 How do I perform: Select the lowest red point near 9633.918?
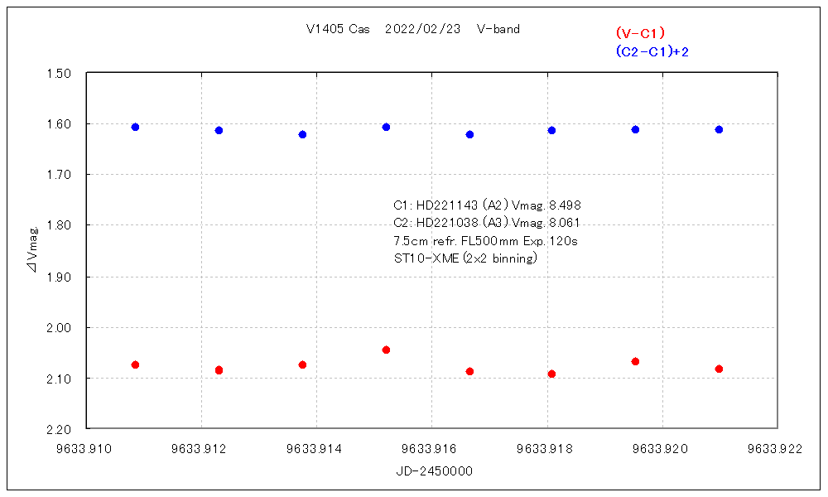coord(551,374)
